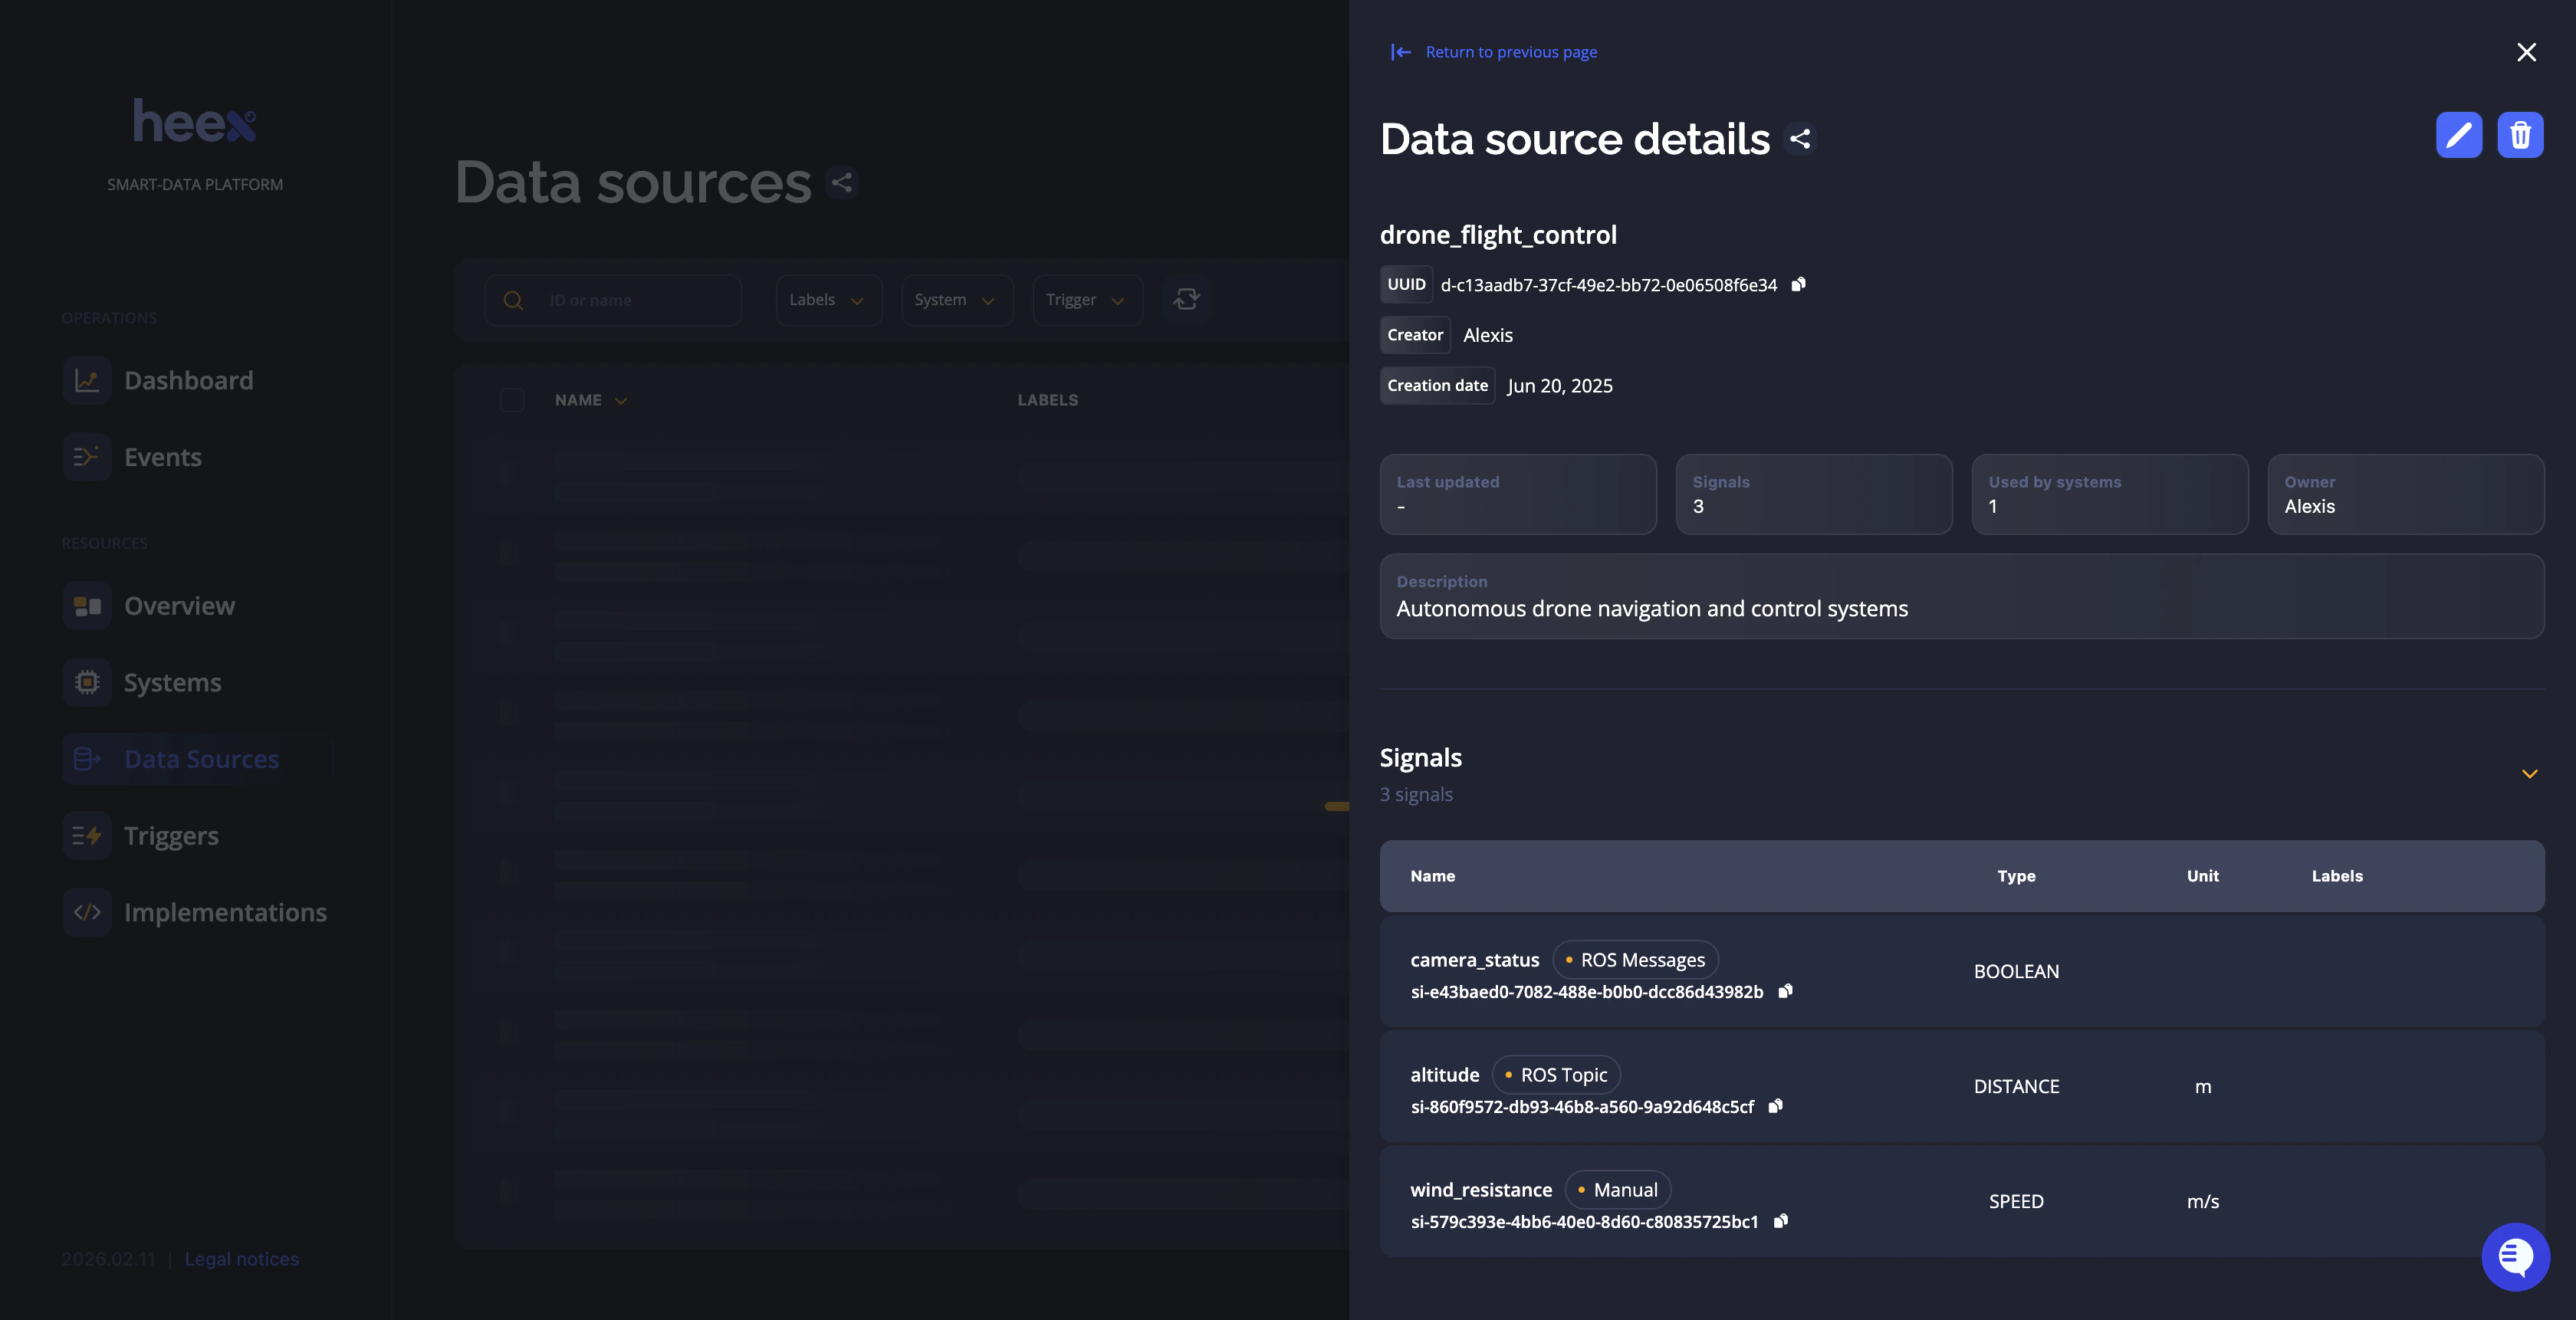This screenshot has width=2576, height=1320.
Task: Open the Legal notices link
Action: click(x=241, y=1259)
